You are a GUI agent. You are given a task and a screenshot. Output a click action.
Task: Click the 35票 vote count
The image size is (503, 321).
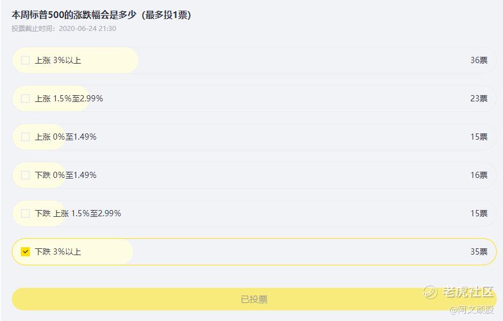point(479,252)
